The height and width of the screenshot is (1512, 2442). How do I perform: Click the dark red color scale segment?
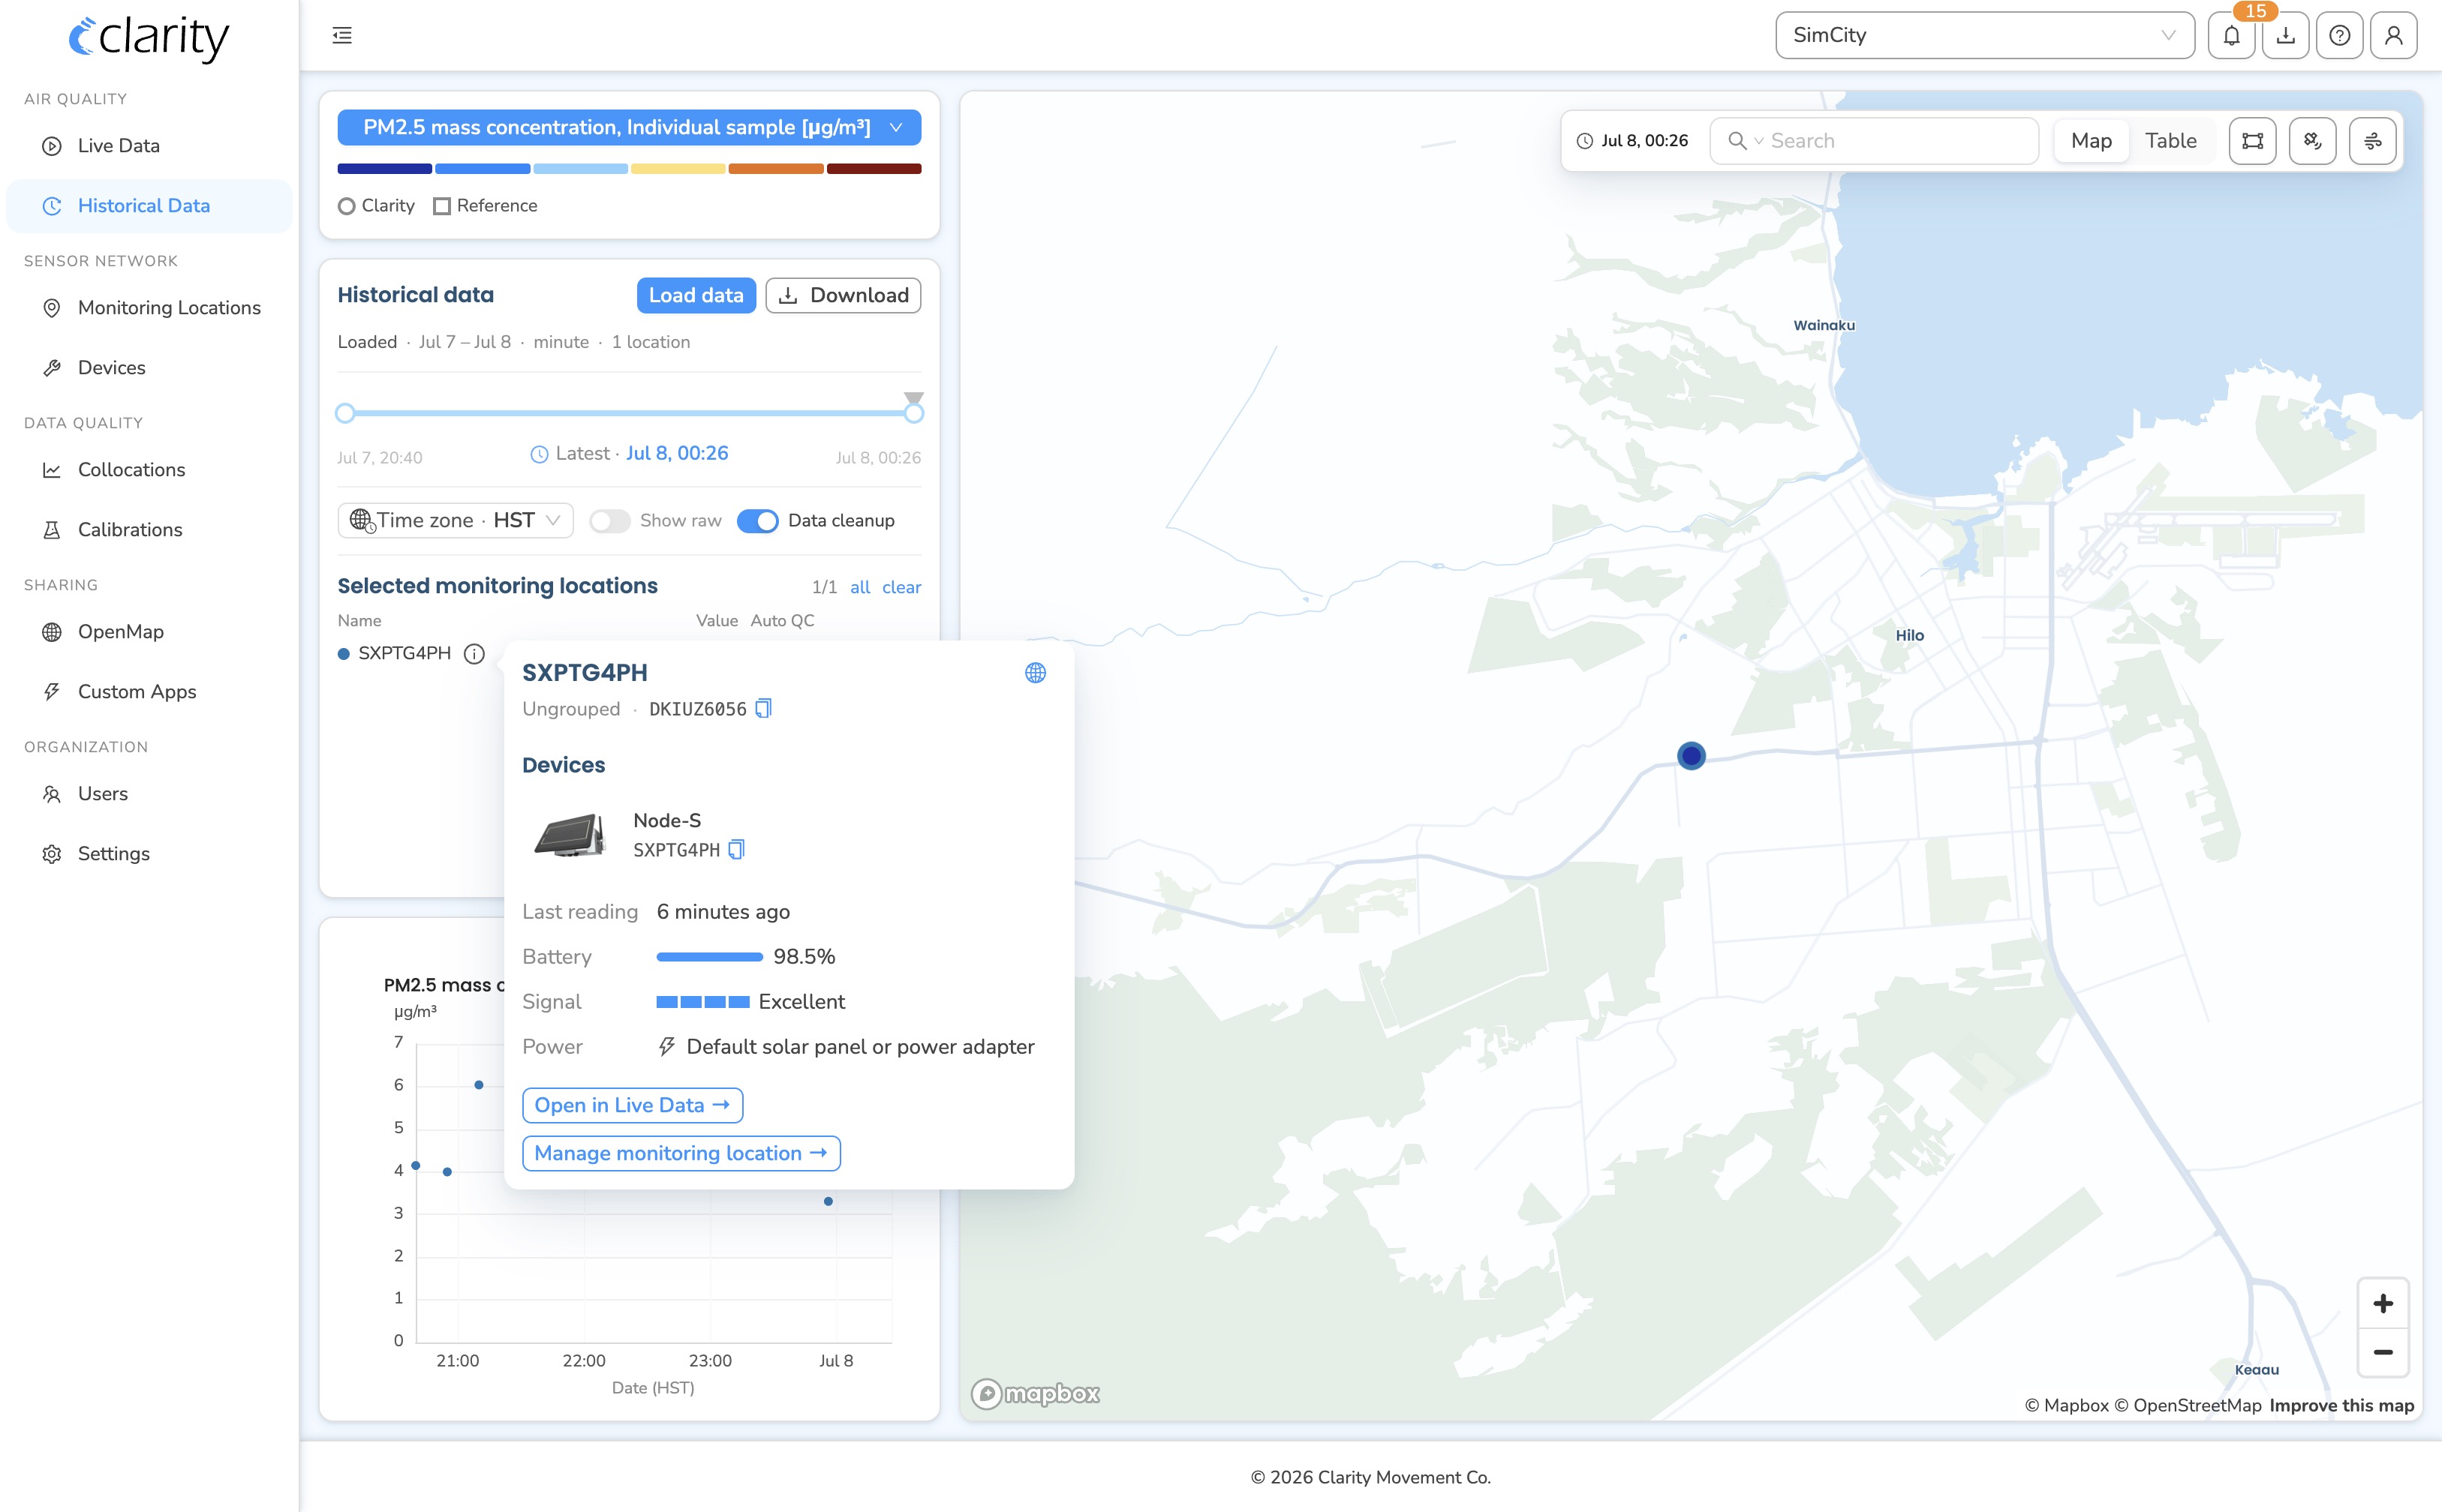coord(874,169)
